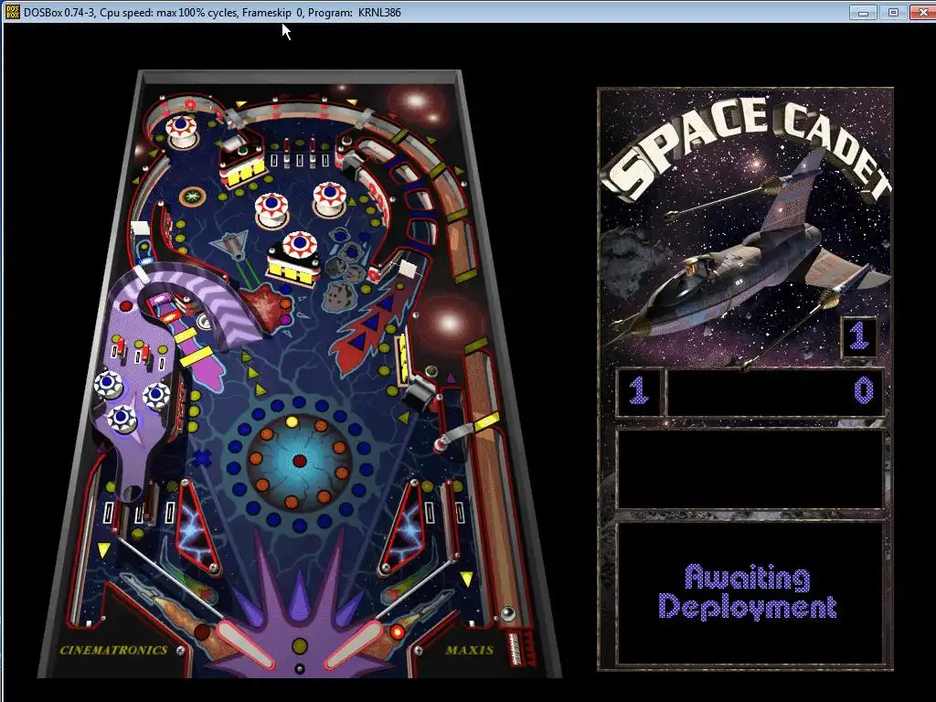Click the left flipper on the pinball table
936x702 pixels.
tap(245, 644)
